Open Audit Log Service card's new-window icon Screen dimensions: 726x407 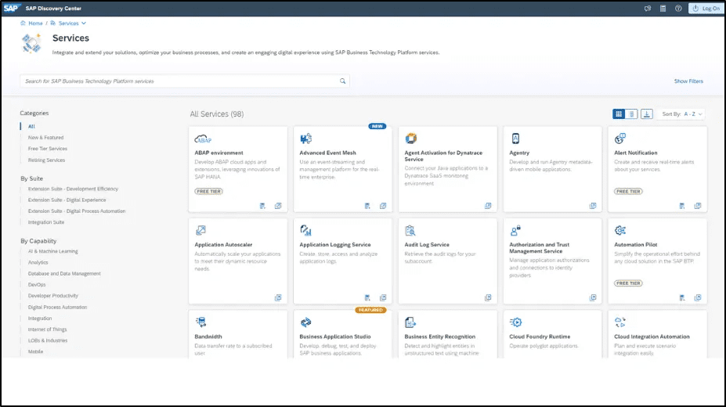coord(488,297)
